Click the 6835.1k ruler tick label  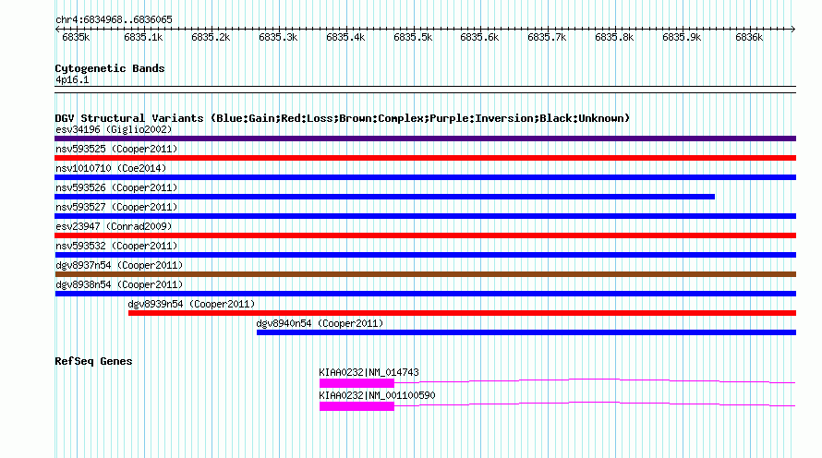point(143,37)
